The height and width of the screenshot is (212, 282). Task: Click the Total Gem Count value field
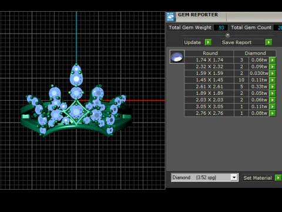[278, 28]
